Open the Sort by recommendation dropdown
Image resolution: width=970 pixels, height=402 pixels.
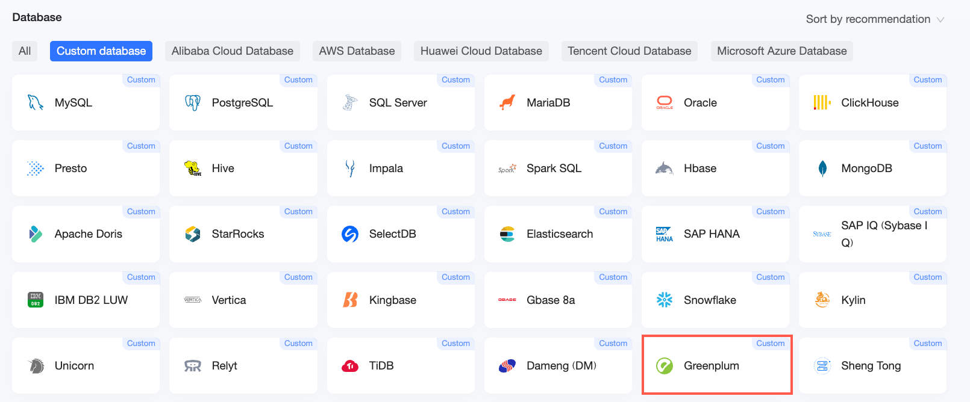tap(875, 19)
